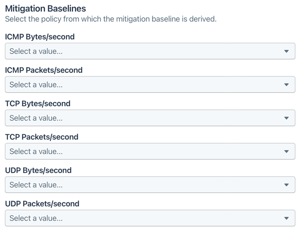
Task: Click "Select a value..." under TCP Packets/second
Action: point(36,151)
